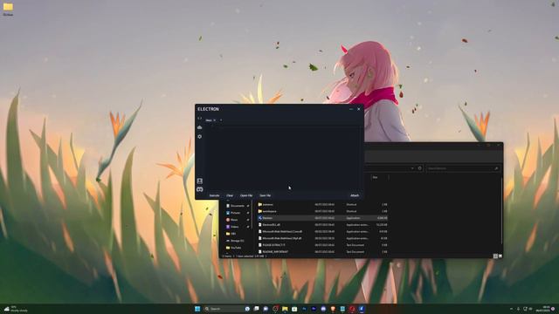Screen dimensions: 559x314
Task: Add a new script tab with plus
Action: (x=221, y=120)
